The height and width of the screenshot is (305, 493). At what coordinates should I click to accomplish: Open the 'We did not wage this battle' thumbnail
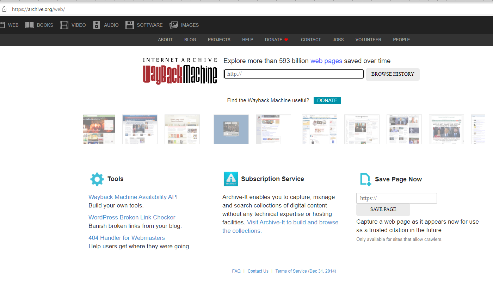pyautogui.click(x=446, y=129)
